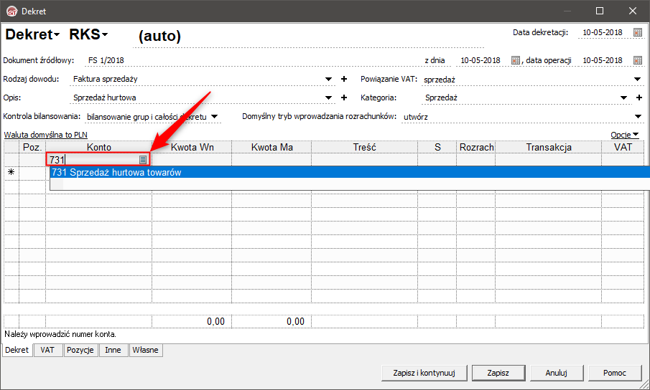Switch to the Pozycje tab

point(80,350)
